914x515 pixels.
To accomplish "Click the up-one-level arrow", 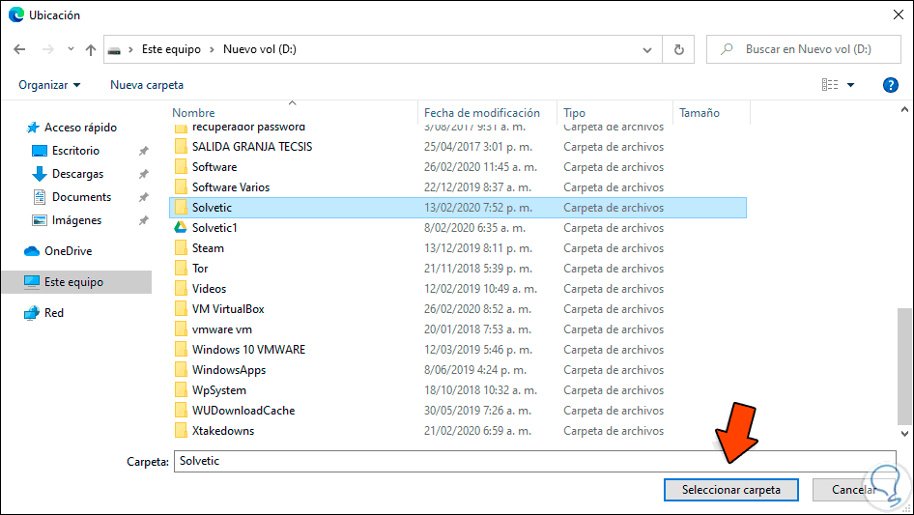I will (91, 49).
